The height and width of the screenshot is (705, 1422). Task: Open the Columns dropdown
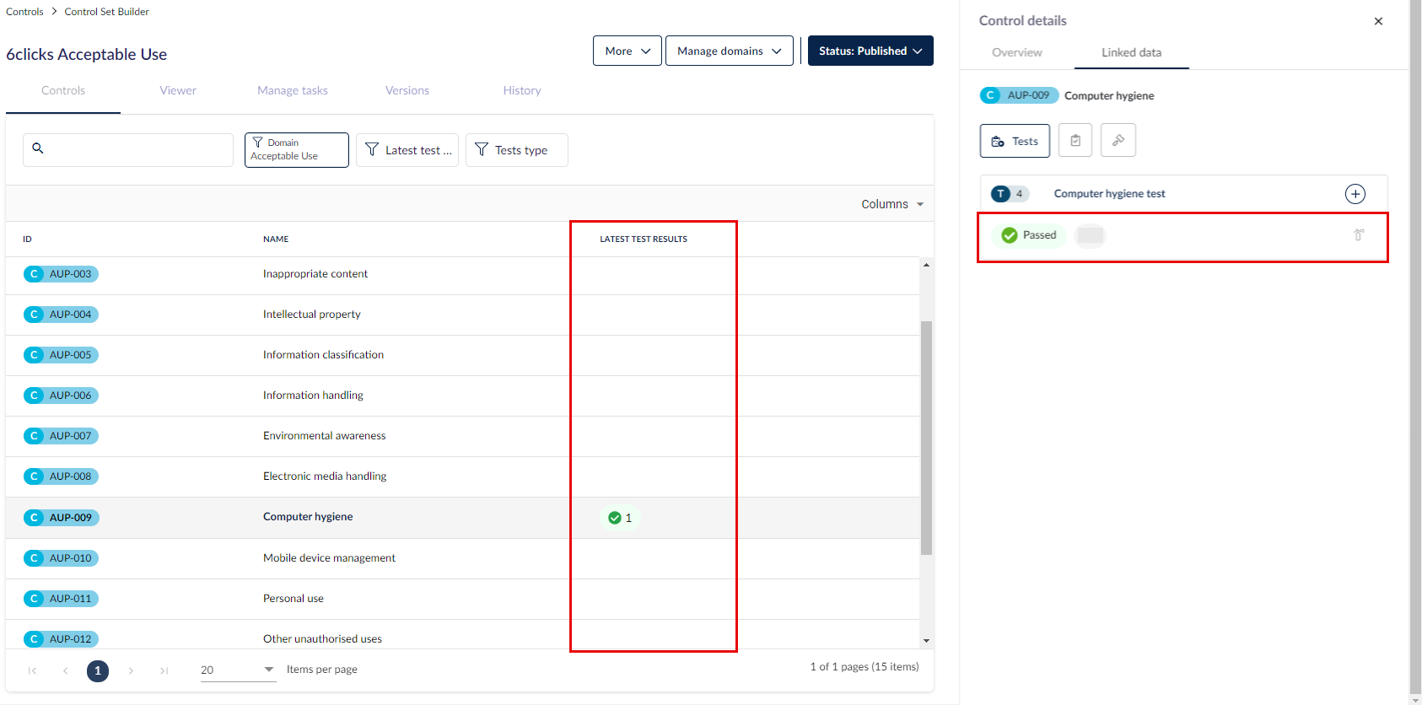891,204
